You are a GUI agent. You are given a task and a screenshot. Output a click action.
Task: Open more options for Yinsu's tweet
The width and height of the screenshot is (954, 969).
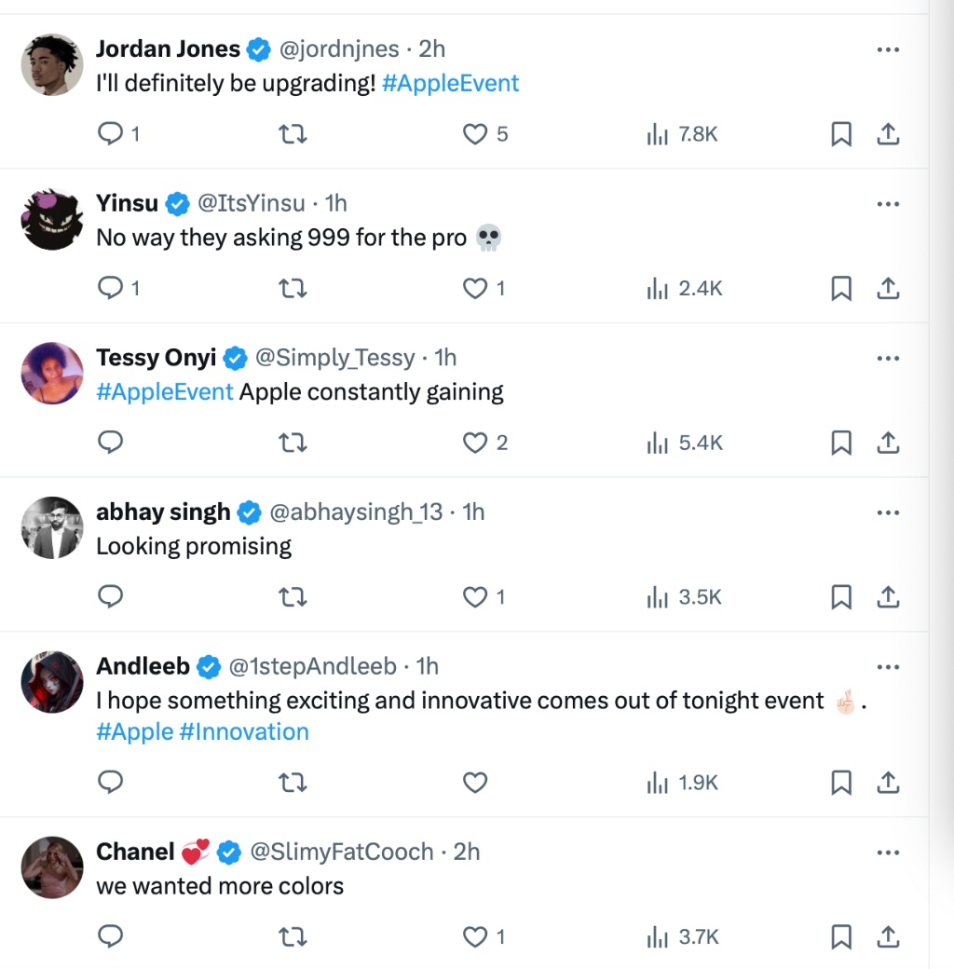pyautogui.click(x=888, y=204)
